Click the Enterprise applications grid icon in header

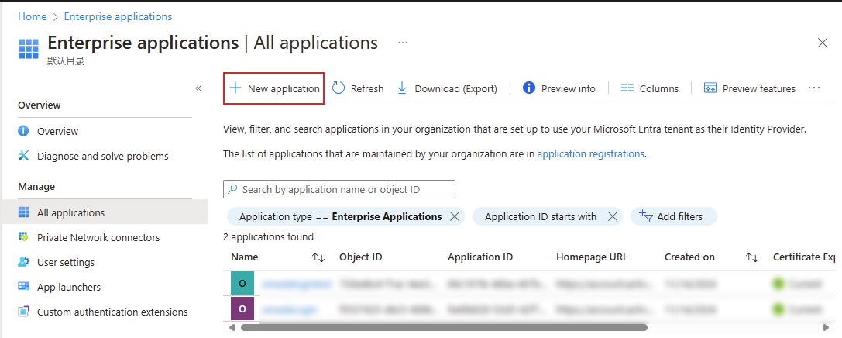29,48
